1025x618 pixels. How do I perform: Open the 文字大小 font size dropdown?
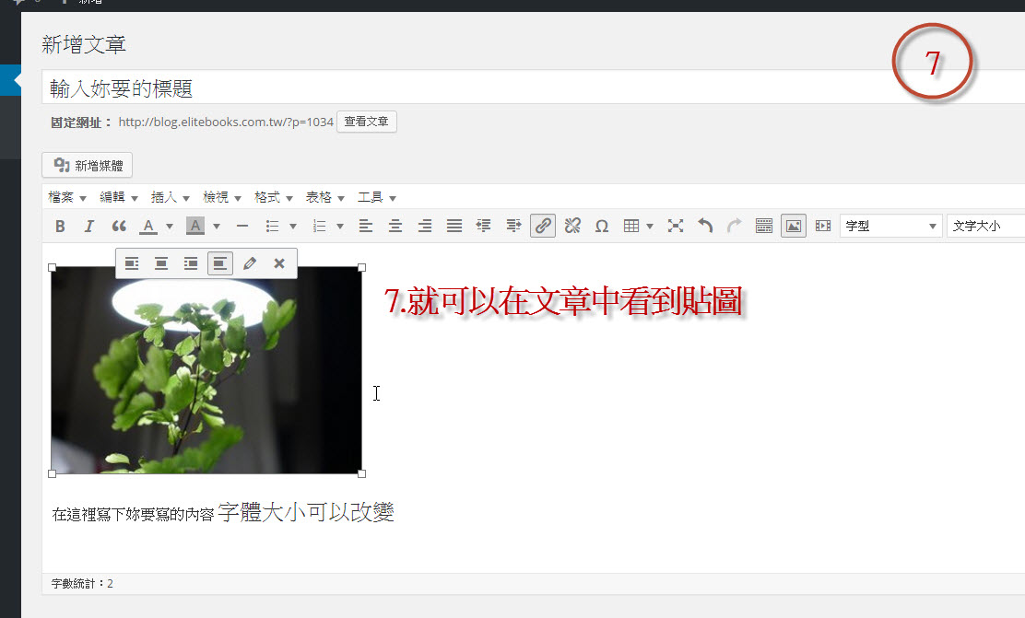click(x=986, y=226)
